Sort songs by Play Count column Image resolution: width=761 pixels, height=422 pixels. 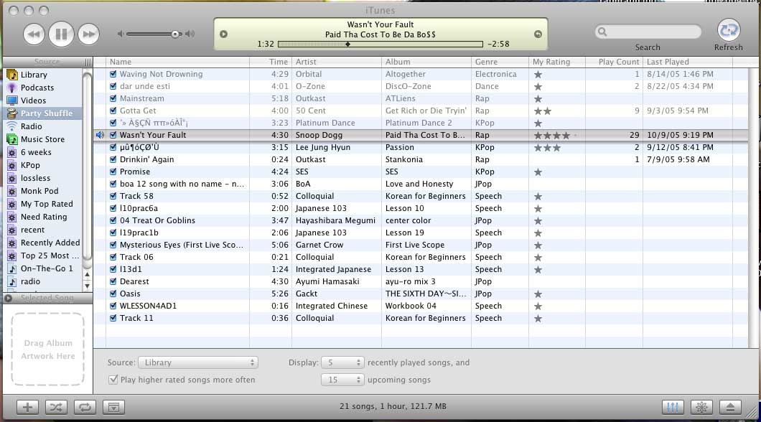point(615,62)
